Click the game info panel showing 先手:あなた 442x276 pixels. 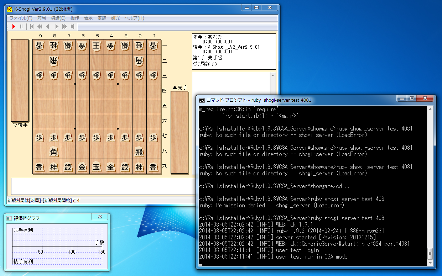coord(234,52)
